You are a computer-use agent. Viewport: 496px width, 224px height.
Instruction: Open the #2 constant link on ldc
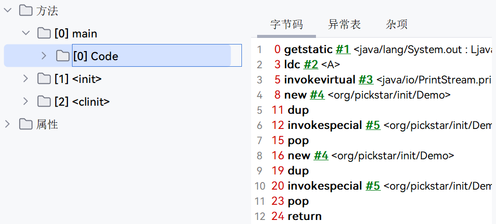click(310, 65)
